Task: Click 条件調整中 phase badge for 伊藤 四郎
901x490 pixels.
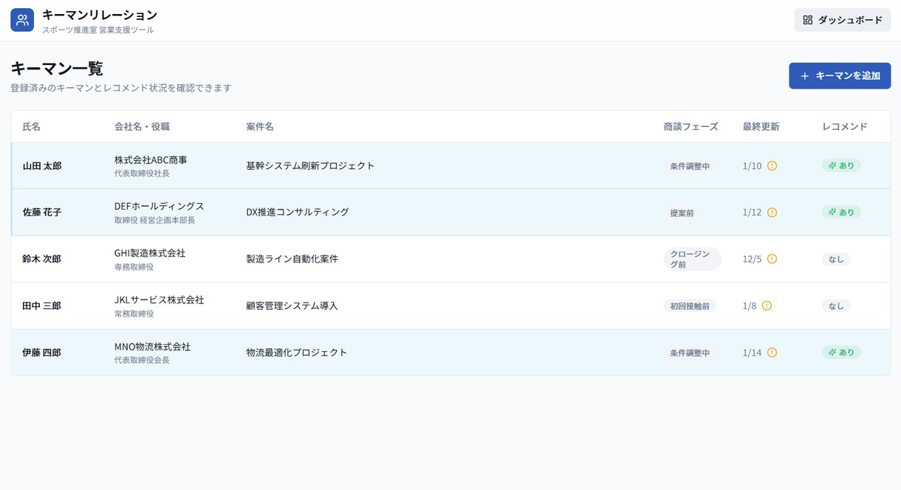Action: pyautogui.click(x=690, y=353)
